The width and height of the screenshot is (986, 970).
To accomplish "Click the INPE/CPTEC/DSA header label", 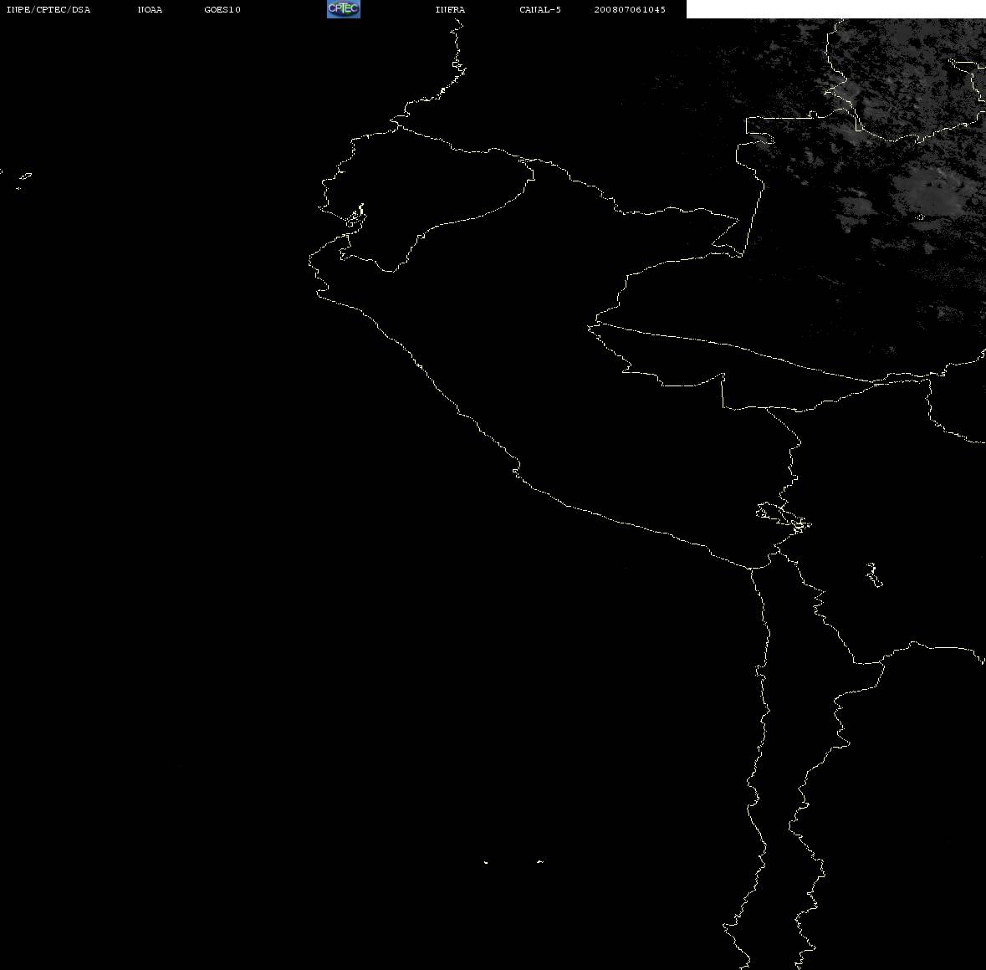I will point(49,9).
